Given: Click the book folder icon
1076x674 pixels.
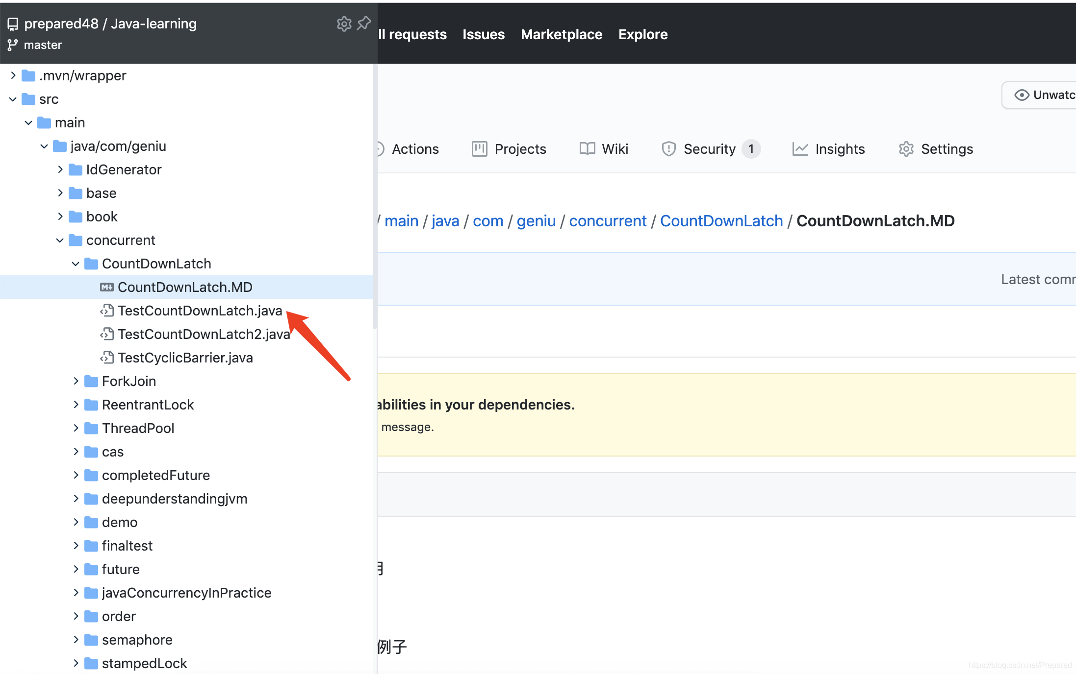Looking at the screenshot, I should coord(76,217).
